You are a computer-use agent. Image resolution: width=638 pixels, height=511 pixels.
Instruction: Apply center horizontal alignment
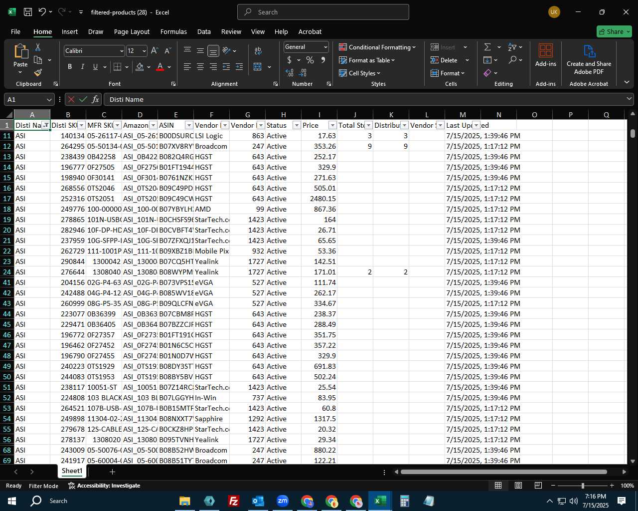(200, 66)
